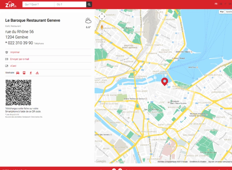This screenshot has height=170, width=232.
Task: Click the Parc Alfred Bertrand marker
Action: [208, 150]
